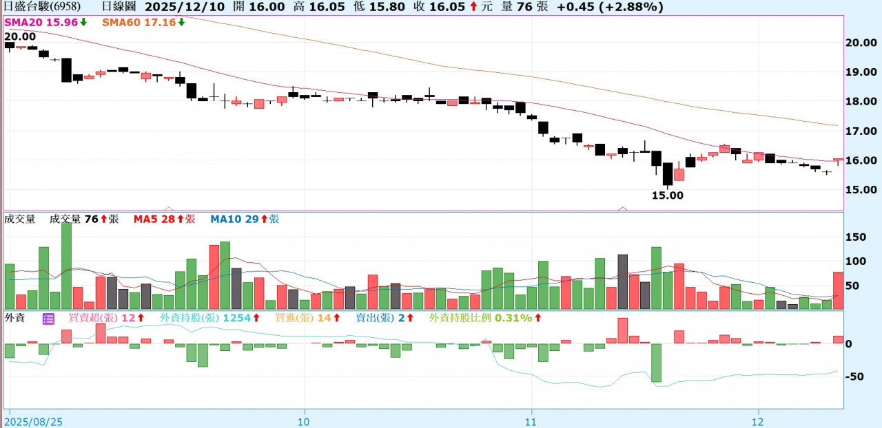Click the green down arrow next to SMA60

(x=181, y=22)
